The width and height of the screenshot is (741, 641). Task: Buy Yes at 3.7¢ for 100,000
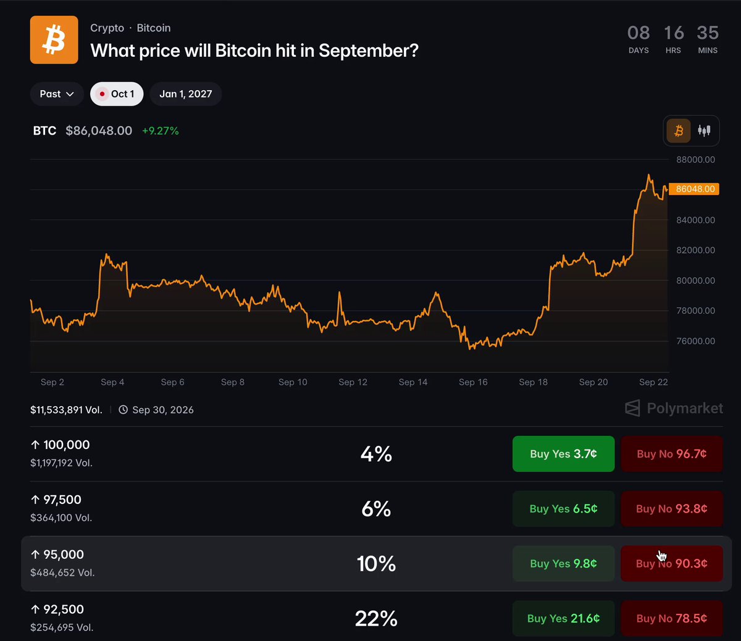click(x=563, y=454)
